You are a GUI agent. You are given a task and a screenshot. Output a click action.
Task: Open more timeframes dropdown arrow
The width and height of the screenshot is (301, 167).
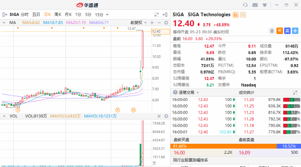point(107,15)
